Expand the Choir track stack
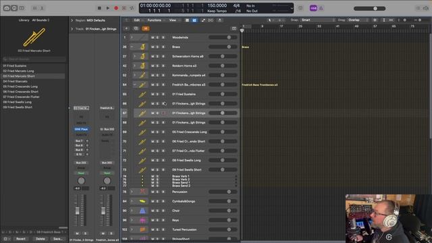 pyautogui.click(x=132, y=211)
